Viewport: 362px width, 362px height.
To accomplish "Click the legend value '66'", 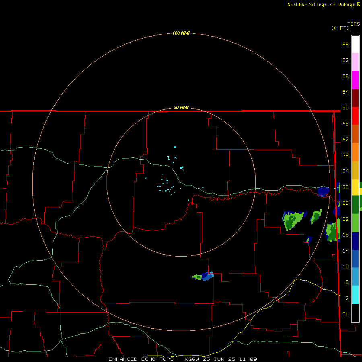I will [346, 44].
